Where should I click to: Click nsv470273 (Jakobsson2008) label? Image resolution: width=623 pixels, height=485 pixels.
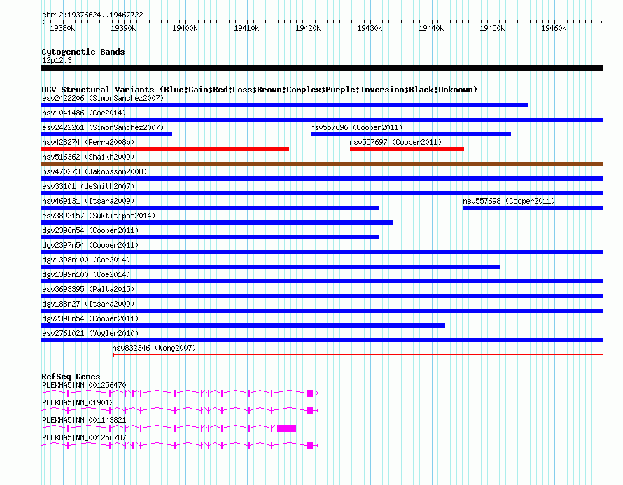94,171
